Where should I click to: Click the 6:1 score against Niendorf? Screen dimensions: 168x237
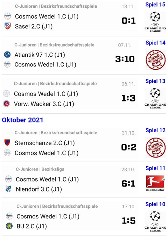coord(128,183)
